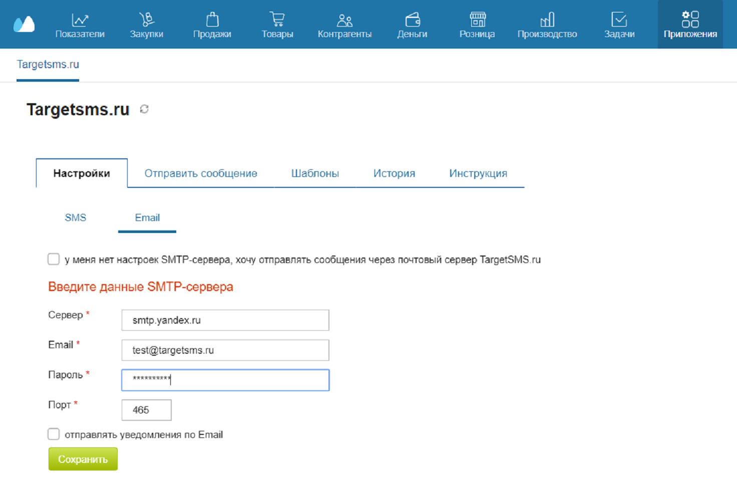Click the Targetsms.ru page title text
Viewport: 737px width, 494px height.
pyautogui.click(x=78, y=109)
